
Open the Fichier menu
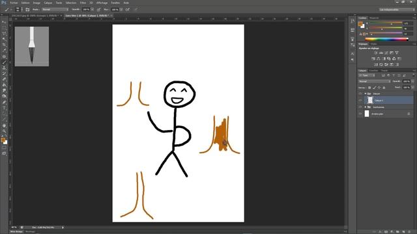click(14, 3)
